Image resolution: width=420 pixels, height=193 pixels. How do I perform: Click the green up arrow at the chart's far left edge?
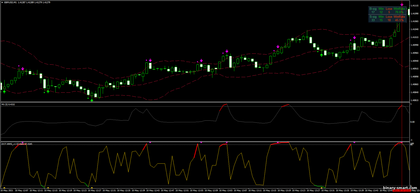(x=4, y=91)
